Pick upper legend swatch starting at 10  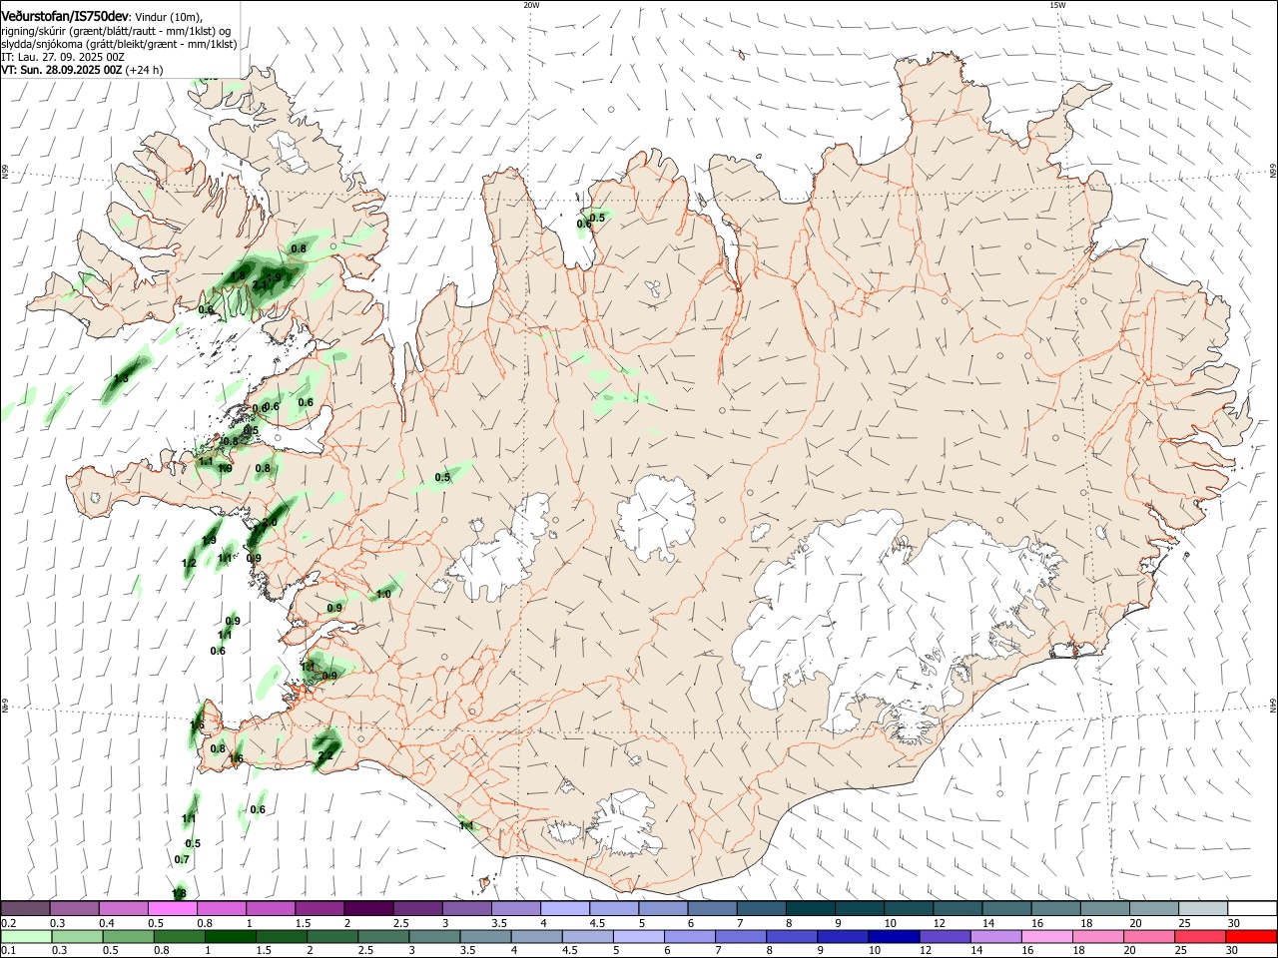pos(908,908)
